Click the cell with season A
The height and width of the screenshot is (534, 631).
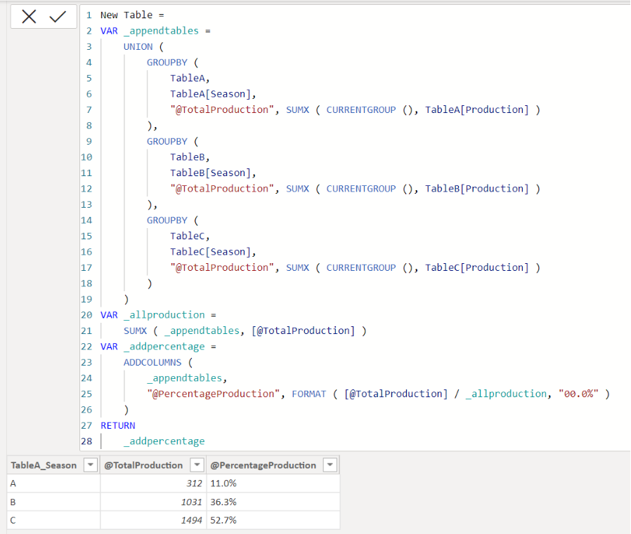(x=53, y=483)
